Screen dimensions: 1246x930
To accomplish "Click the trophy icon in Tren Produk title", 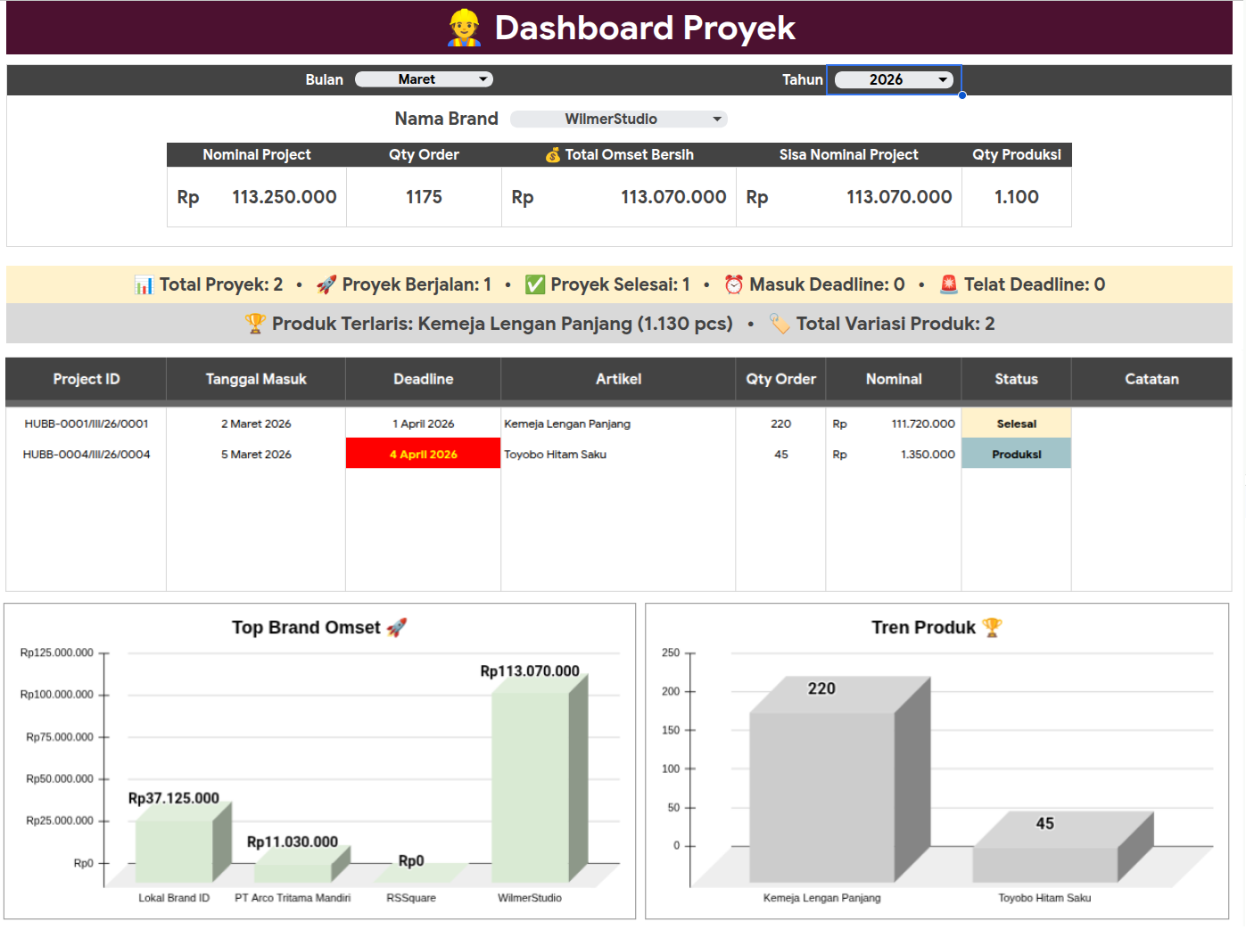I will pos(992,628).
